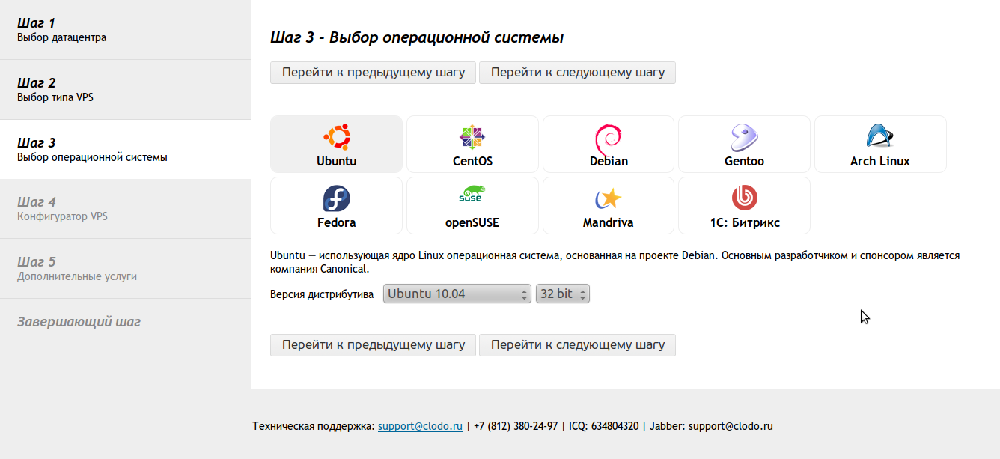Pick the openSUSE chameleon icon
The image size is (1000, 459).
click(472, 195)
